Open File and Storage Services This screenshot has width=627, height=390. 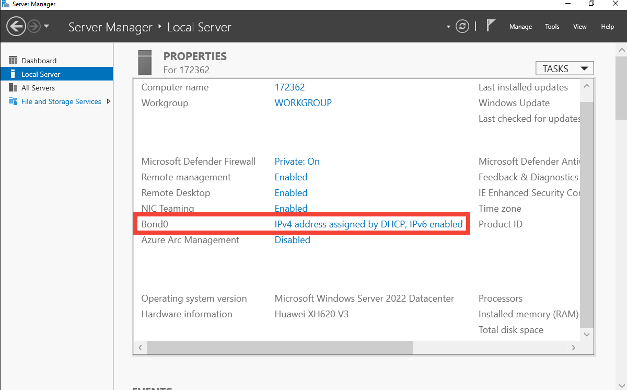[x=61, y=101]
